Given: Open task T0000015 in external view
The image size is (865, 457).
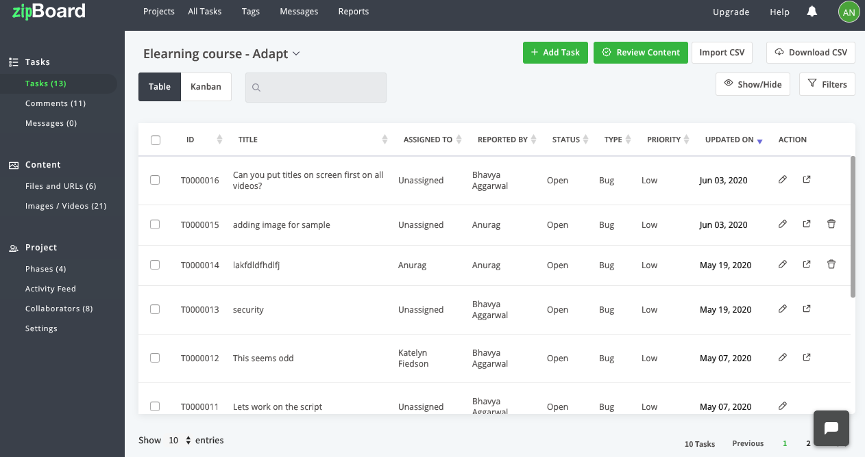Looking at the screenshot, I should coord(807,224).
